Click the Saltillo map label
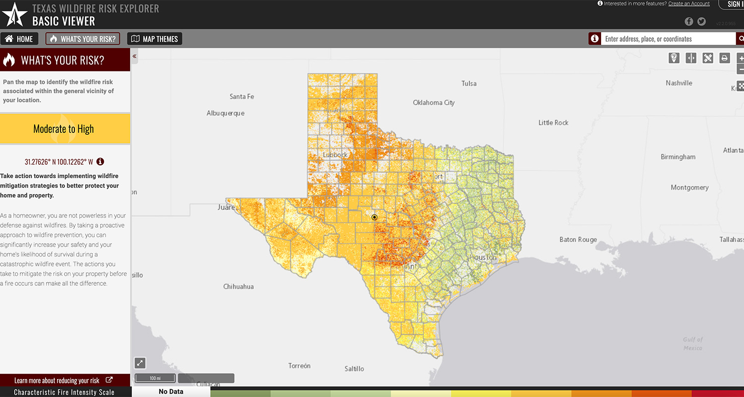Image resolution: width=744 pixels, height=397 pixels. (x=354, y=369)
